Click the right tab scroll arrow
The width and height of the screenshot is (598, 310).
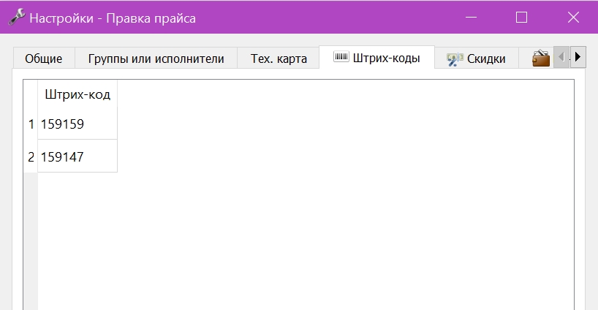tap(578, 57)
